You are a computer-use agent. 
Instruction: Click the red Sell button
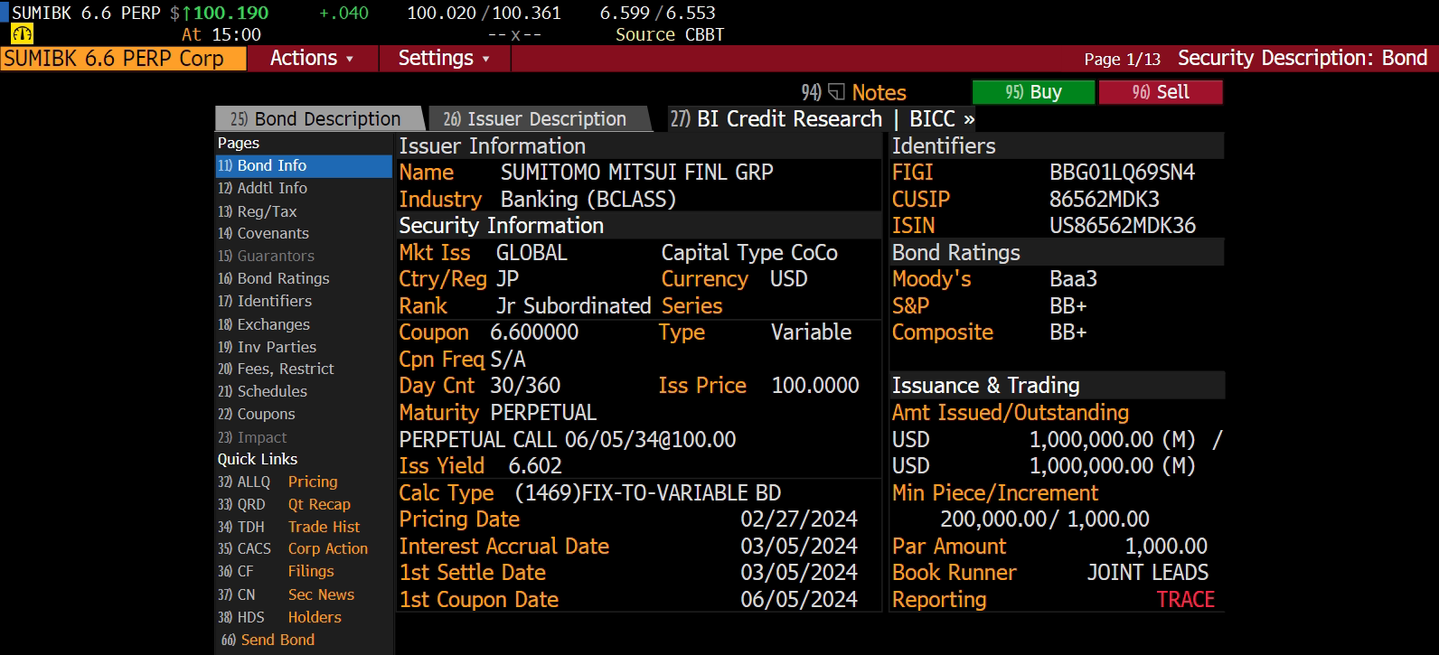(x=1161, y=92)
